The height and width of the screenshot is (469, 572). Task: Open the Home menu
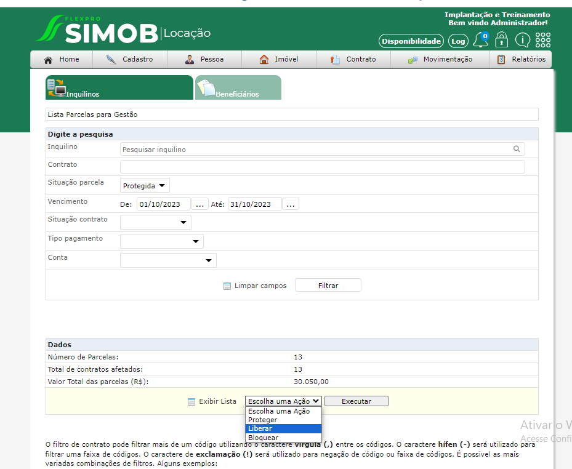pos(62,60)
